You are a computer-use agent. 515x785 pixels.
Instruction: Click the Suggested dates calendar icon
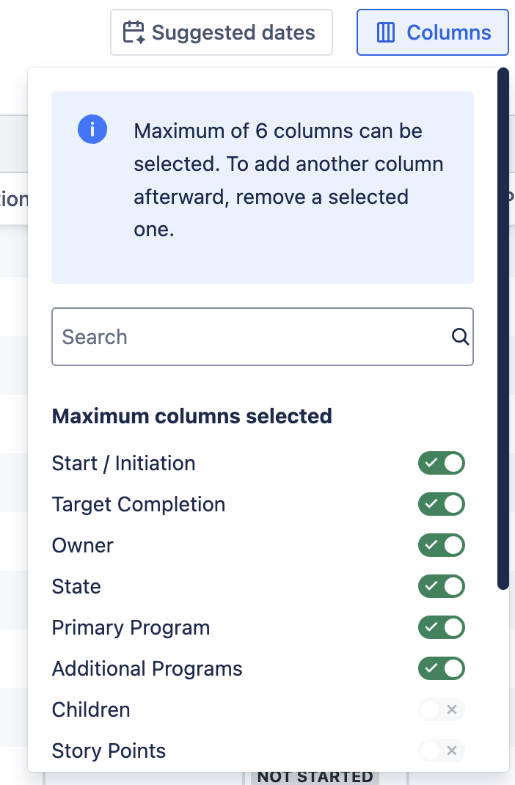tap(134, 33)
